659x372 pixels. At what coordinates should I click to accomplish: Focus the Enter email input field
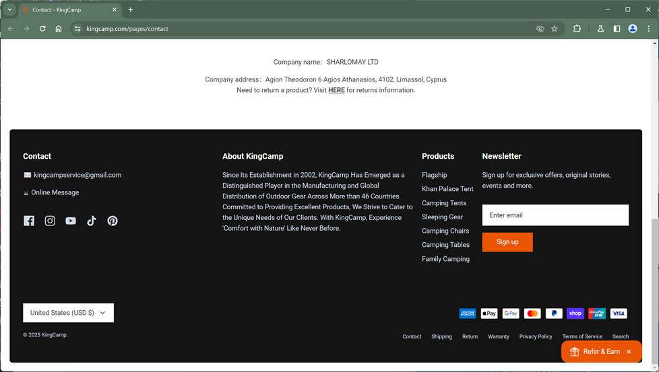click(555, 215)
